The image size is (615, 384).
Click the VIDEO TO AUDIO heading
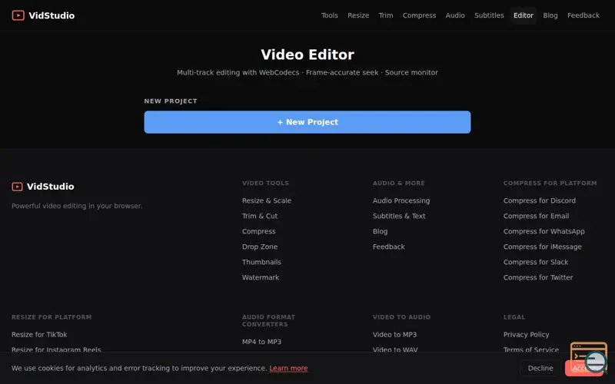point(401,317)
